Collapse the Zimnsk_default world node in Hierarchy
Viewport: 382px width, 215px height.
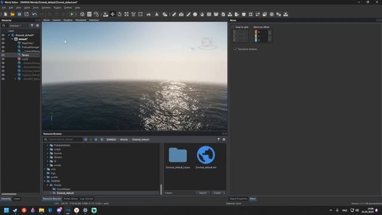9,35
